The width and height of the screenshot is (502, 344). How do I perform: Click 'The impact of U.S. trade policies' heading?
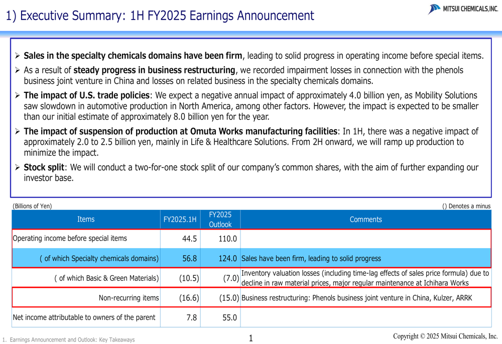coord(86,95)
